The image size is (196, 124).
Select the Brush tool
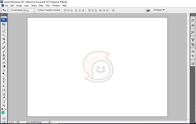click(x=4, y=51)
